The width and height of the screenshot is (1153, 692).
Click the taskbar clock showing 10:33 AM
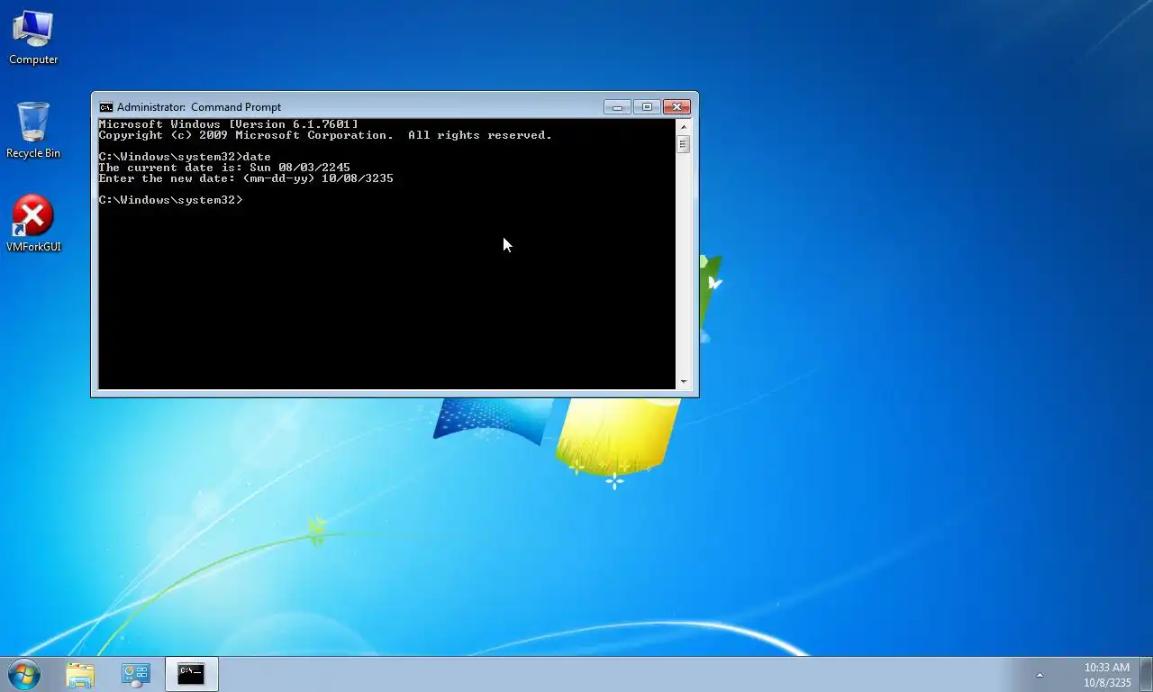pos(1107,668)
